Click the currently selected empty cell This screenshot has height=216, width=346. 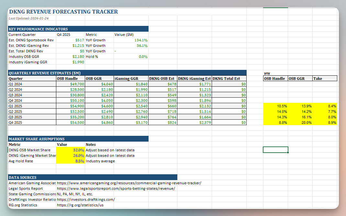[275, 150]
